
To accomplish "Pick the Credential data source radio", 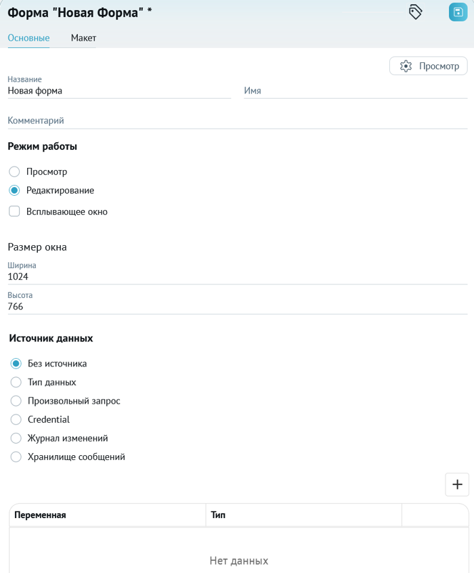I will pyautogui.click(x=16, y=419).
